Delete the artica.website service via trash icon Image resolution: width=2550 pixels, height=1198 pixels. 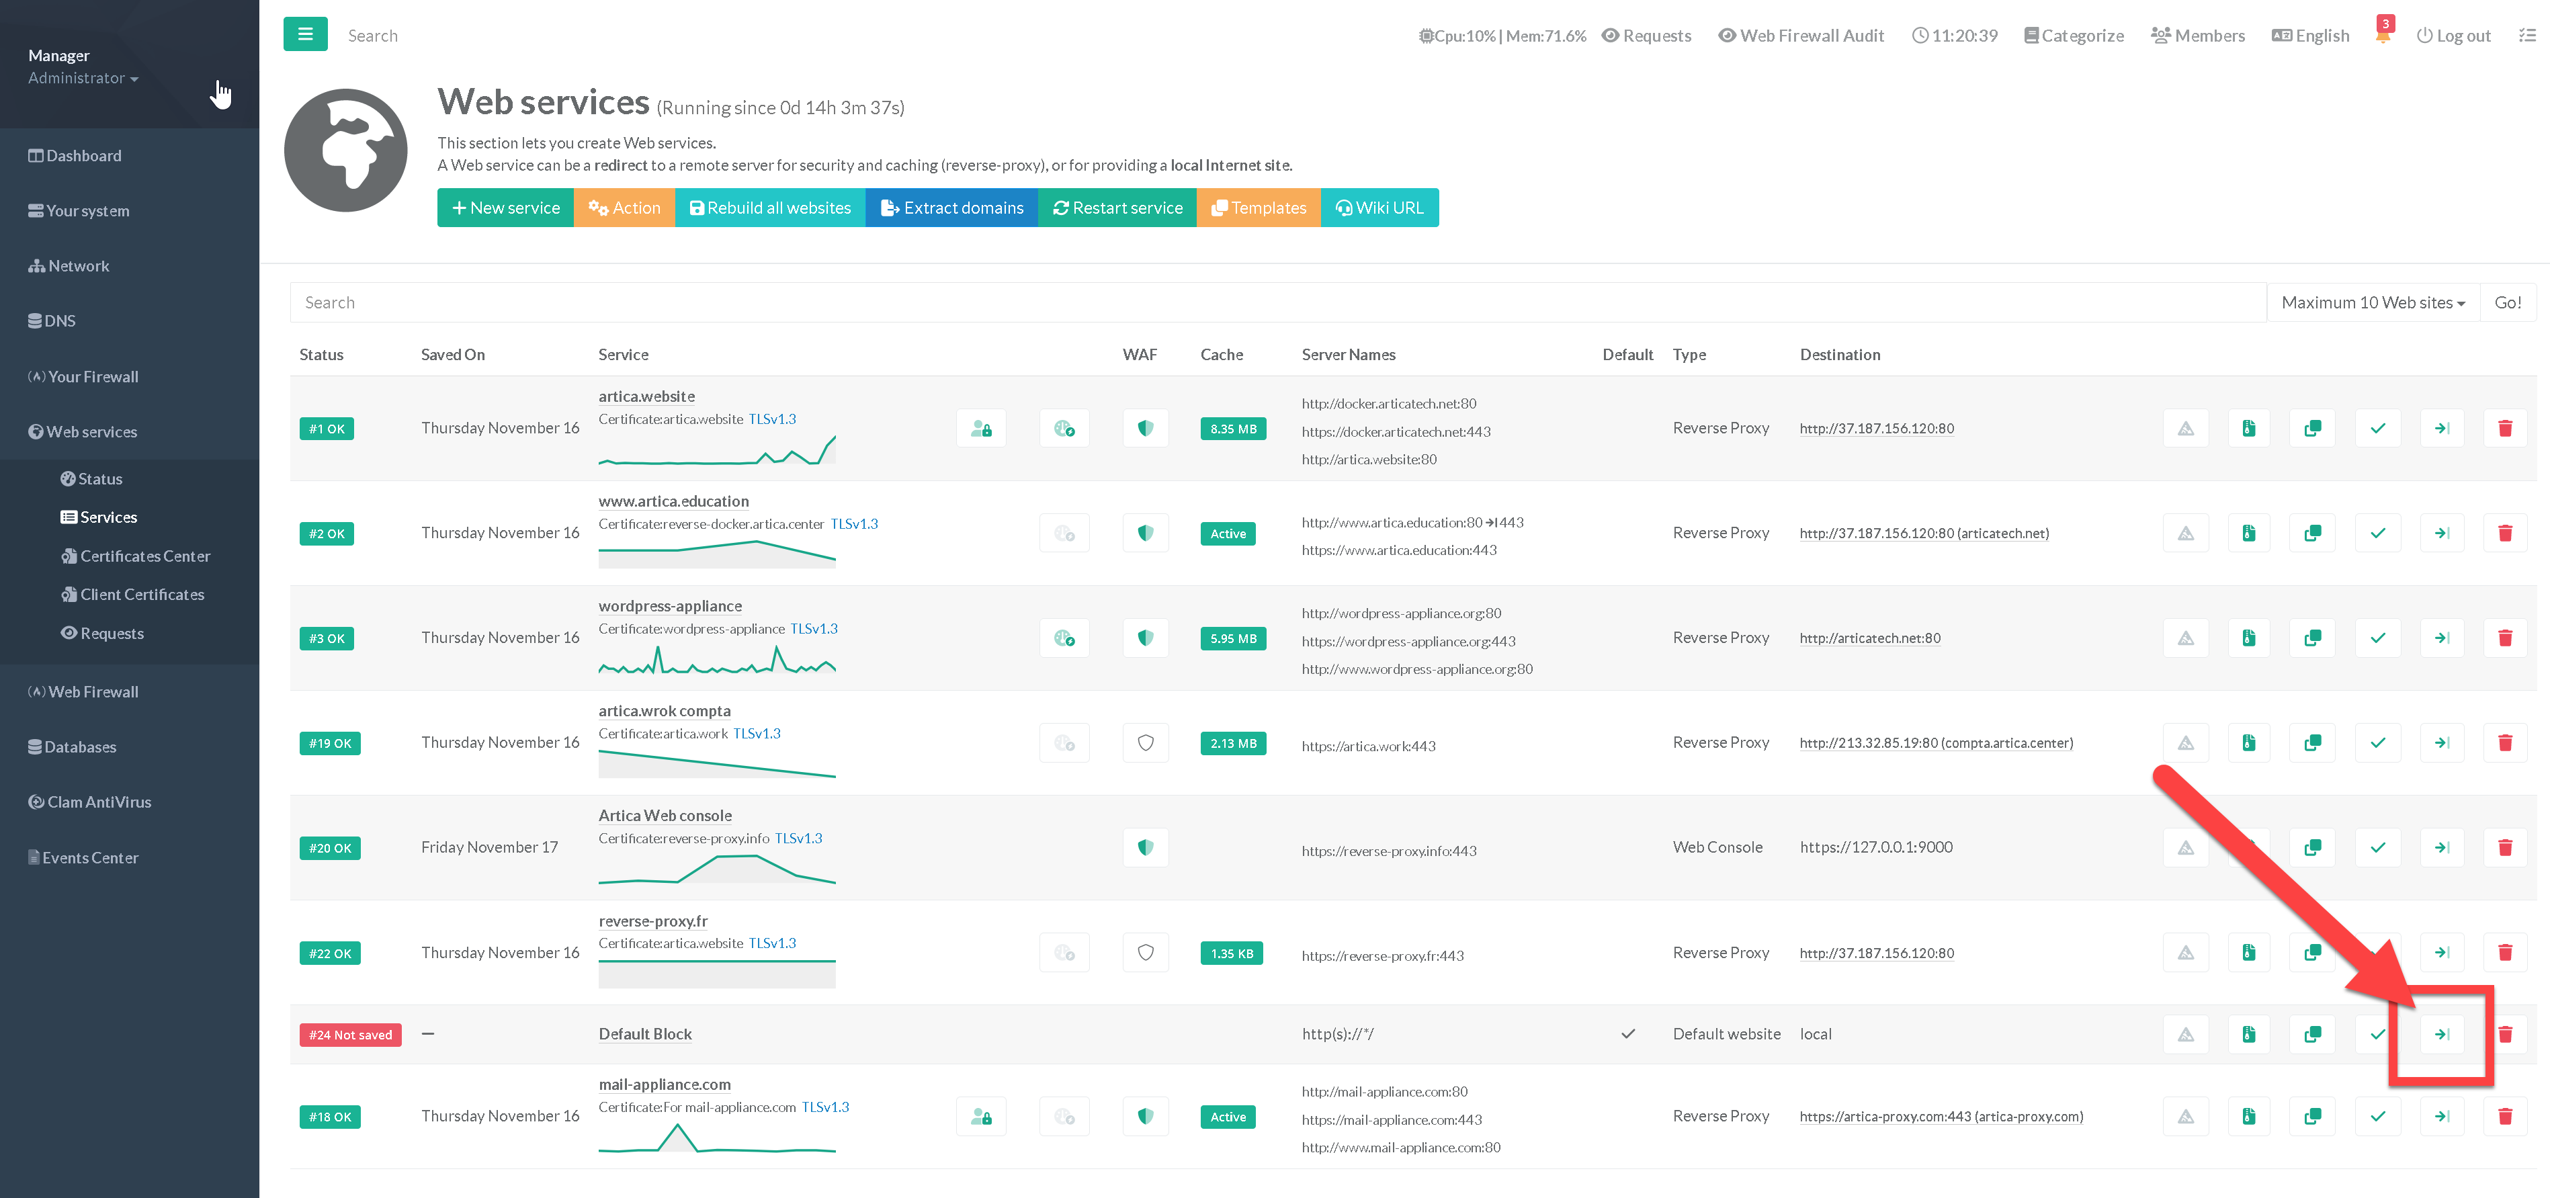(x=2504, y=429)
